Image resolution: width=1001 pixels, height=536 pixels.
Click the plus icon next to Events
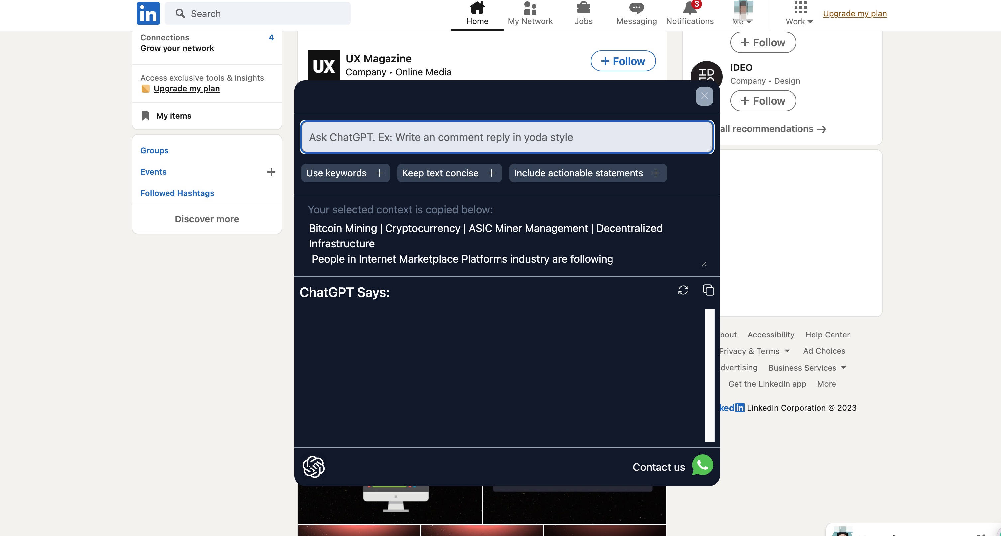271,172
